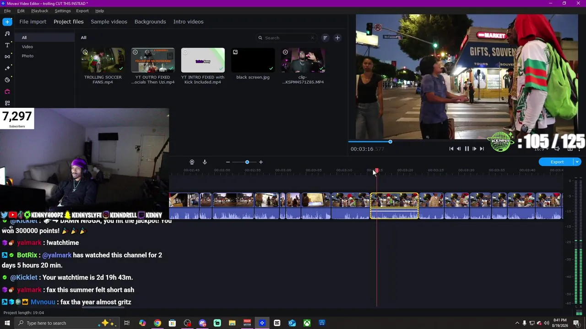Viewport: 586px width, 329px height.
Task: Click the record voiceover microphone icon
Action: point(205,162)
